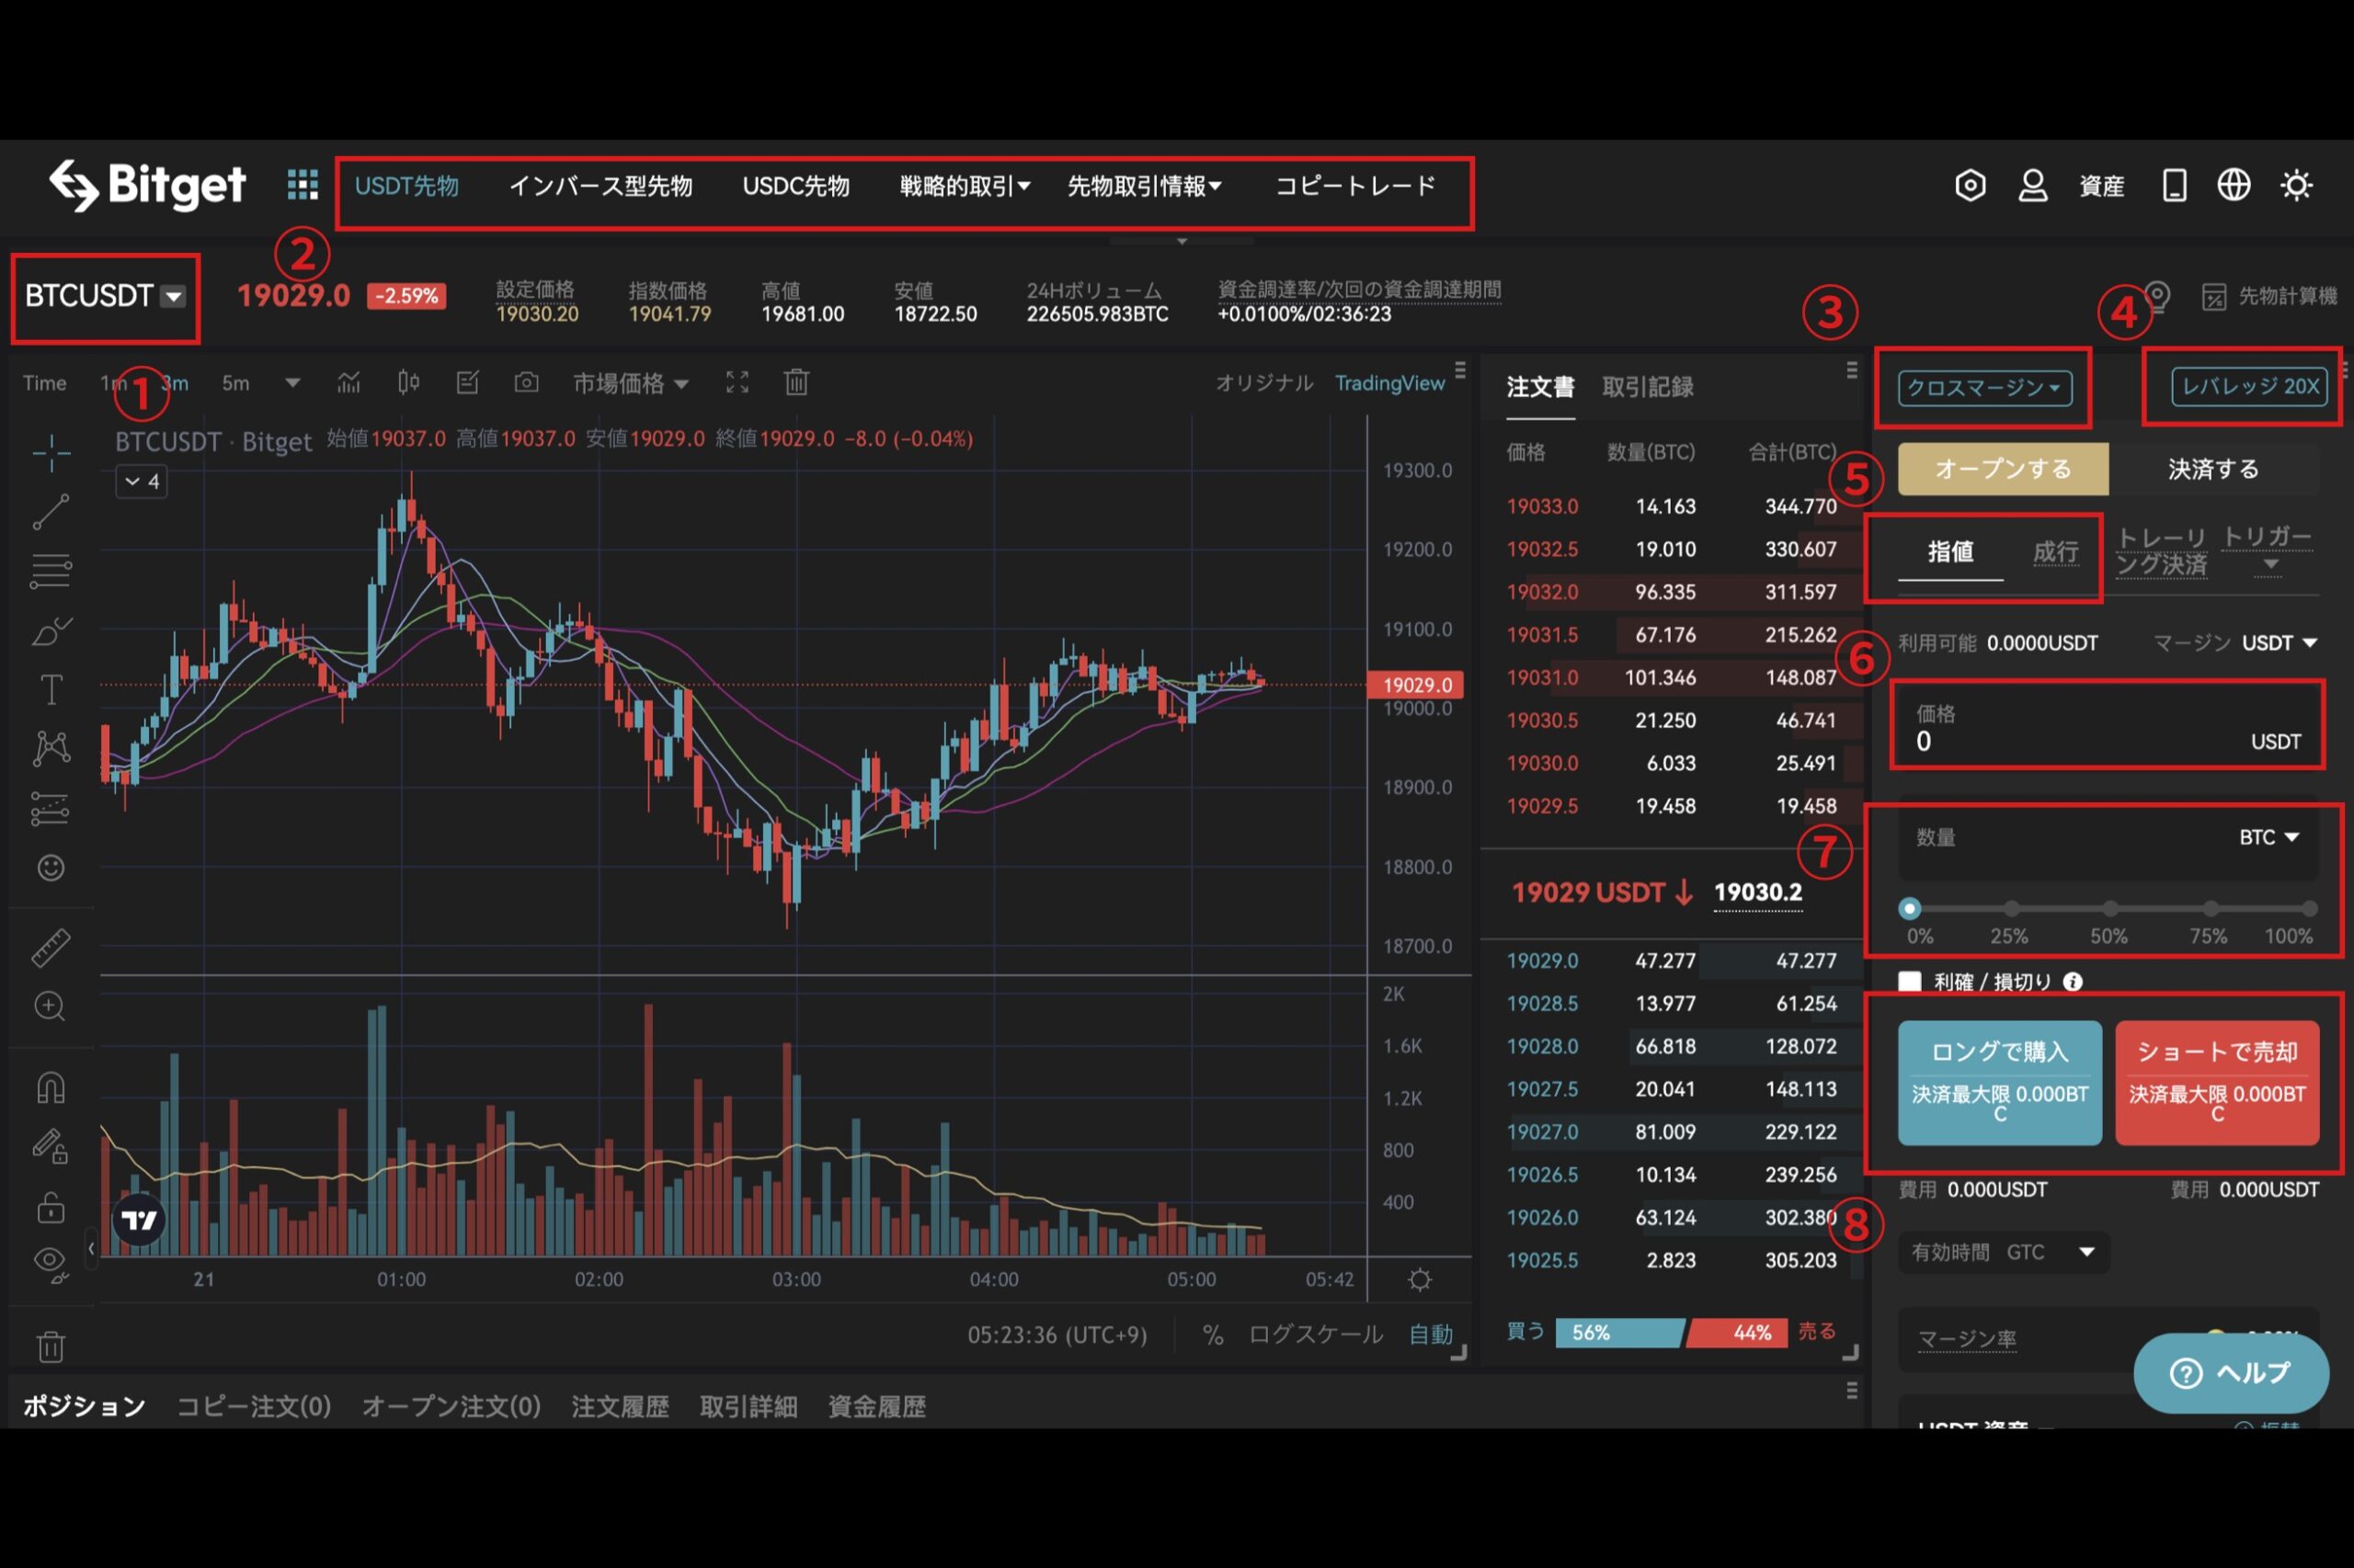The image size is (2354, 1568).
Task: Open the BTC quantity unit dropdown
Action: (2269, 837)
